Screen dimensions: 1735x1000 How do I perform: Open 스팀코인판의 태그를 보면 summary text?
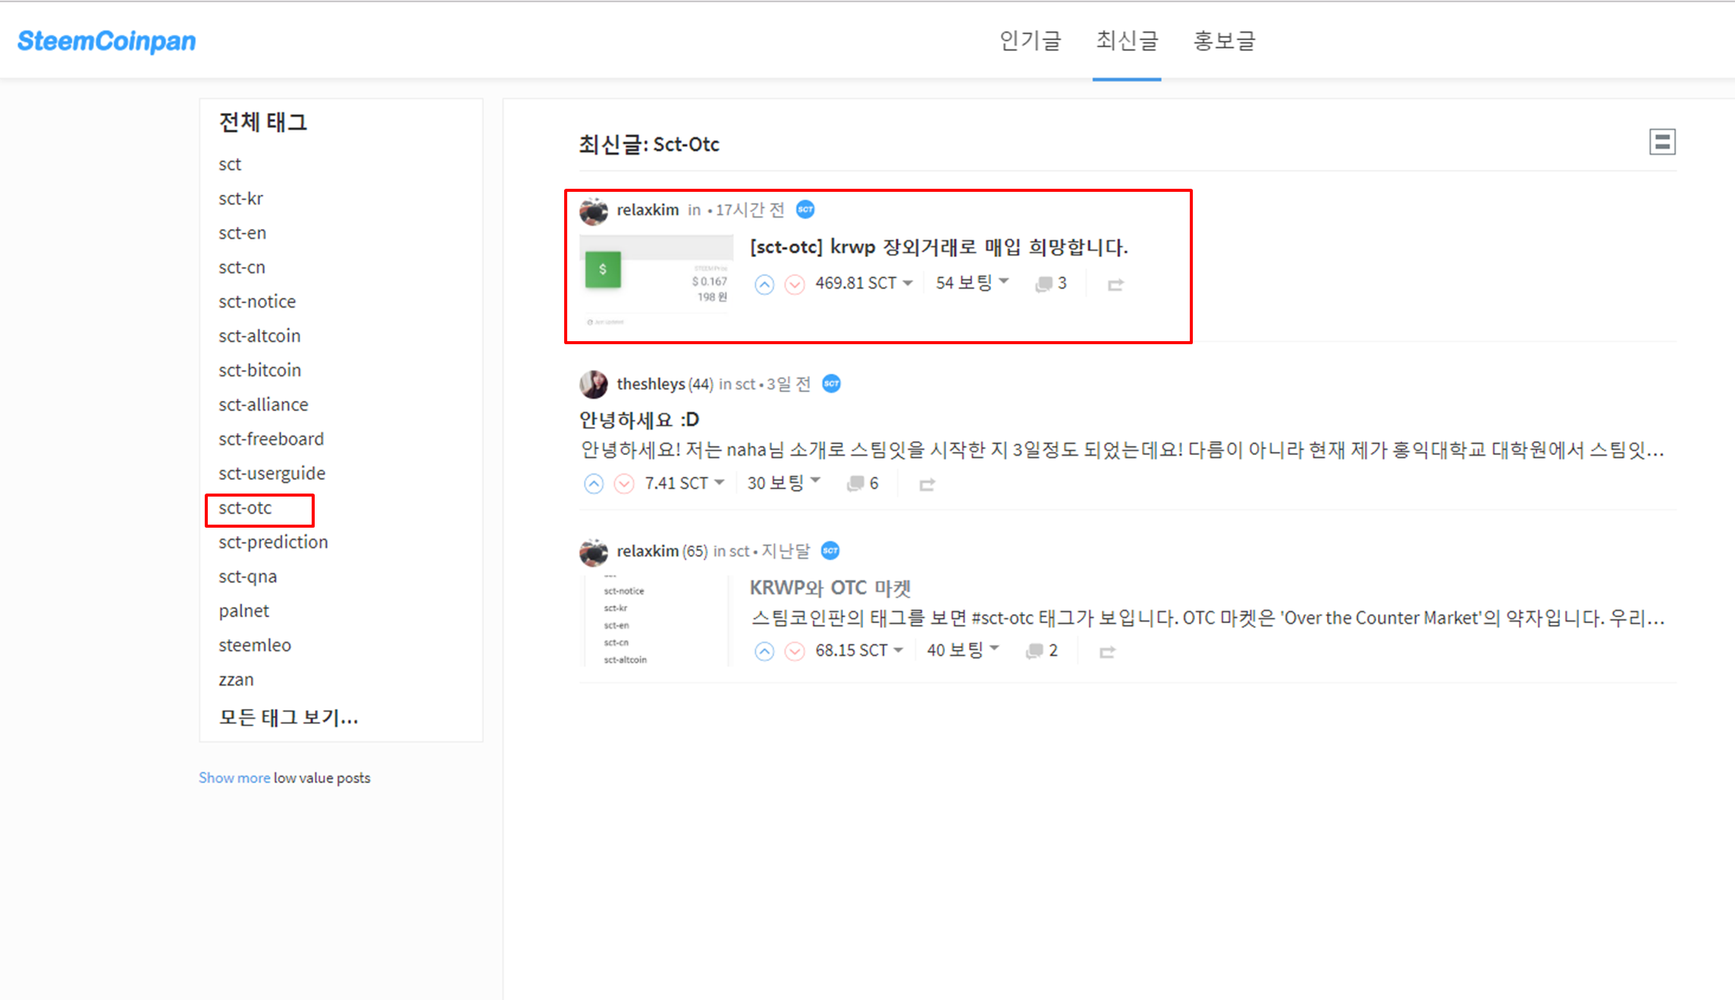(x=1207, y=619)
